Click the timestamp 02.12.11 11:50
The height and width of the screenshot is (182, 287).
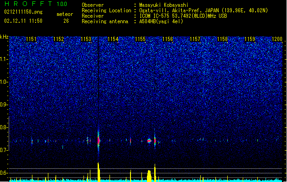pyautogui.click(x=23, y=21)
